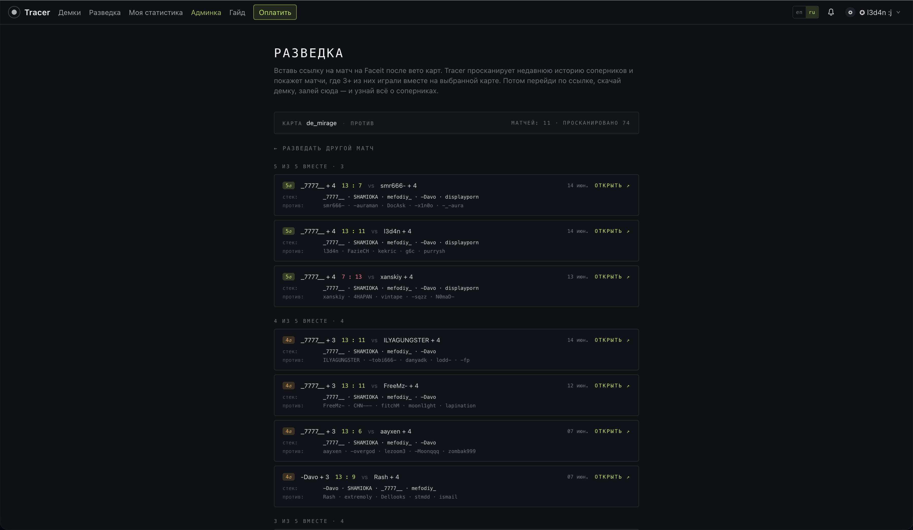Expand the l3d4n :j account menu chevron
Viewport: 913px width, 530px height.
pos(898,12)
